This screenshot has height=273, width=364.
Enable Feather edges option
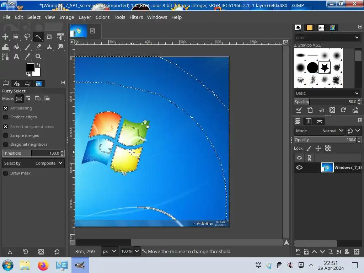click(x=6, y=117)
